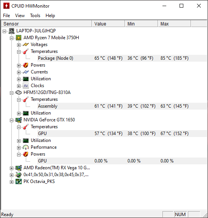
Task: Click the Currents blue wave icon
Action: (x=26, y=72)
